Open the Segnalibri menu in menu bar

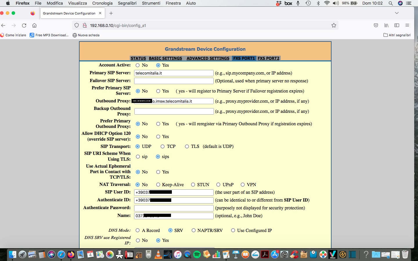[127, 3]
